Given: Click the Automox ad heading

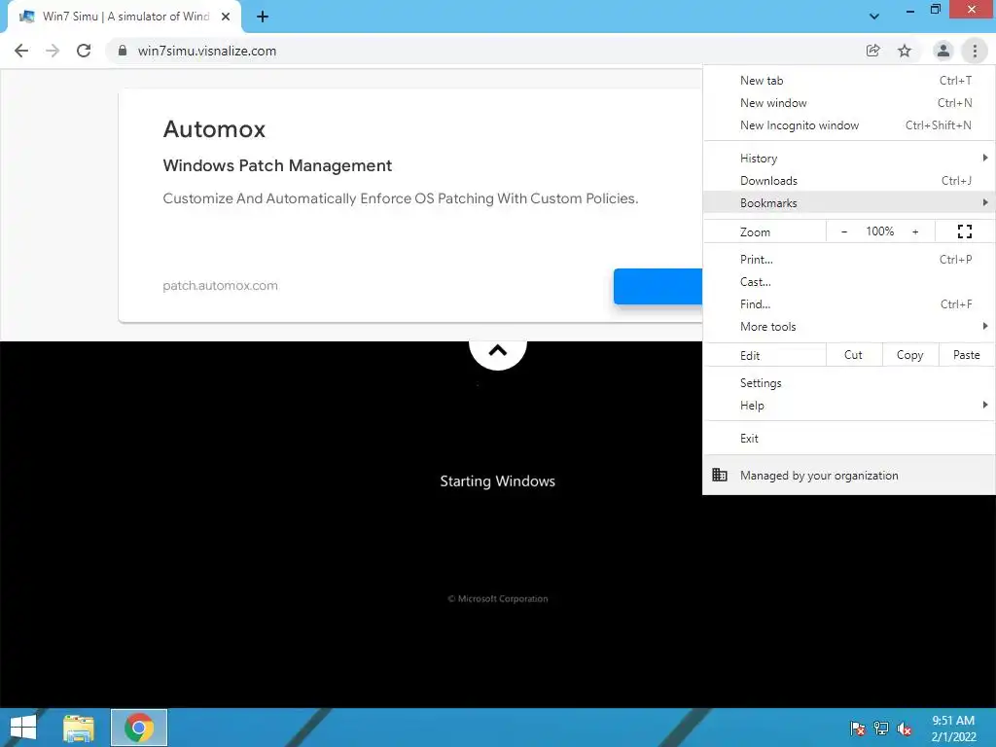Looking at the screenshot, I should coord(214,129).
